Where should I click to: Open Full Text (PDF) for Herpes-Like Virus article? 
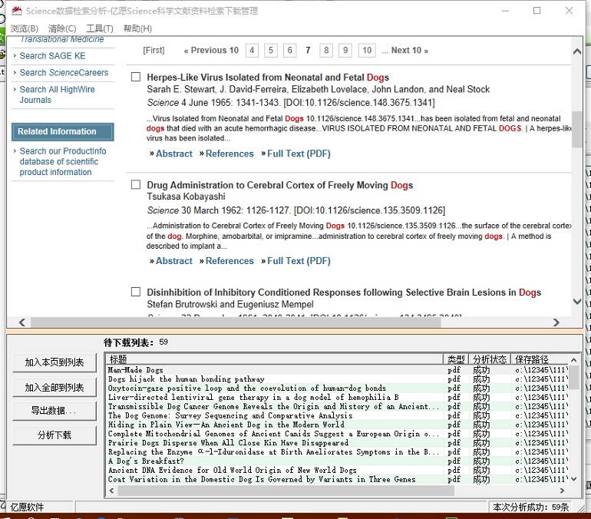point(299,154)
